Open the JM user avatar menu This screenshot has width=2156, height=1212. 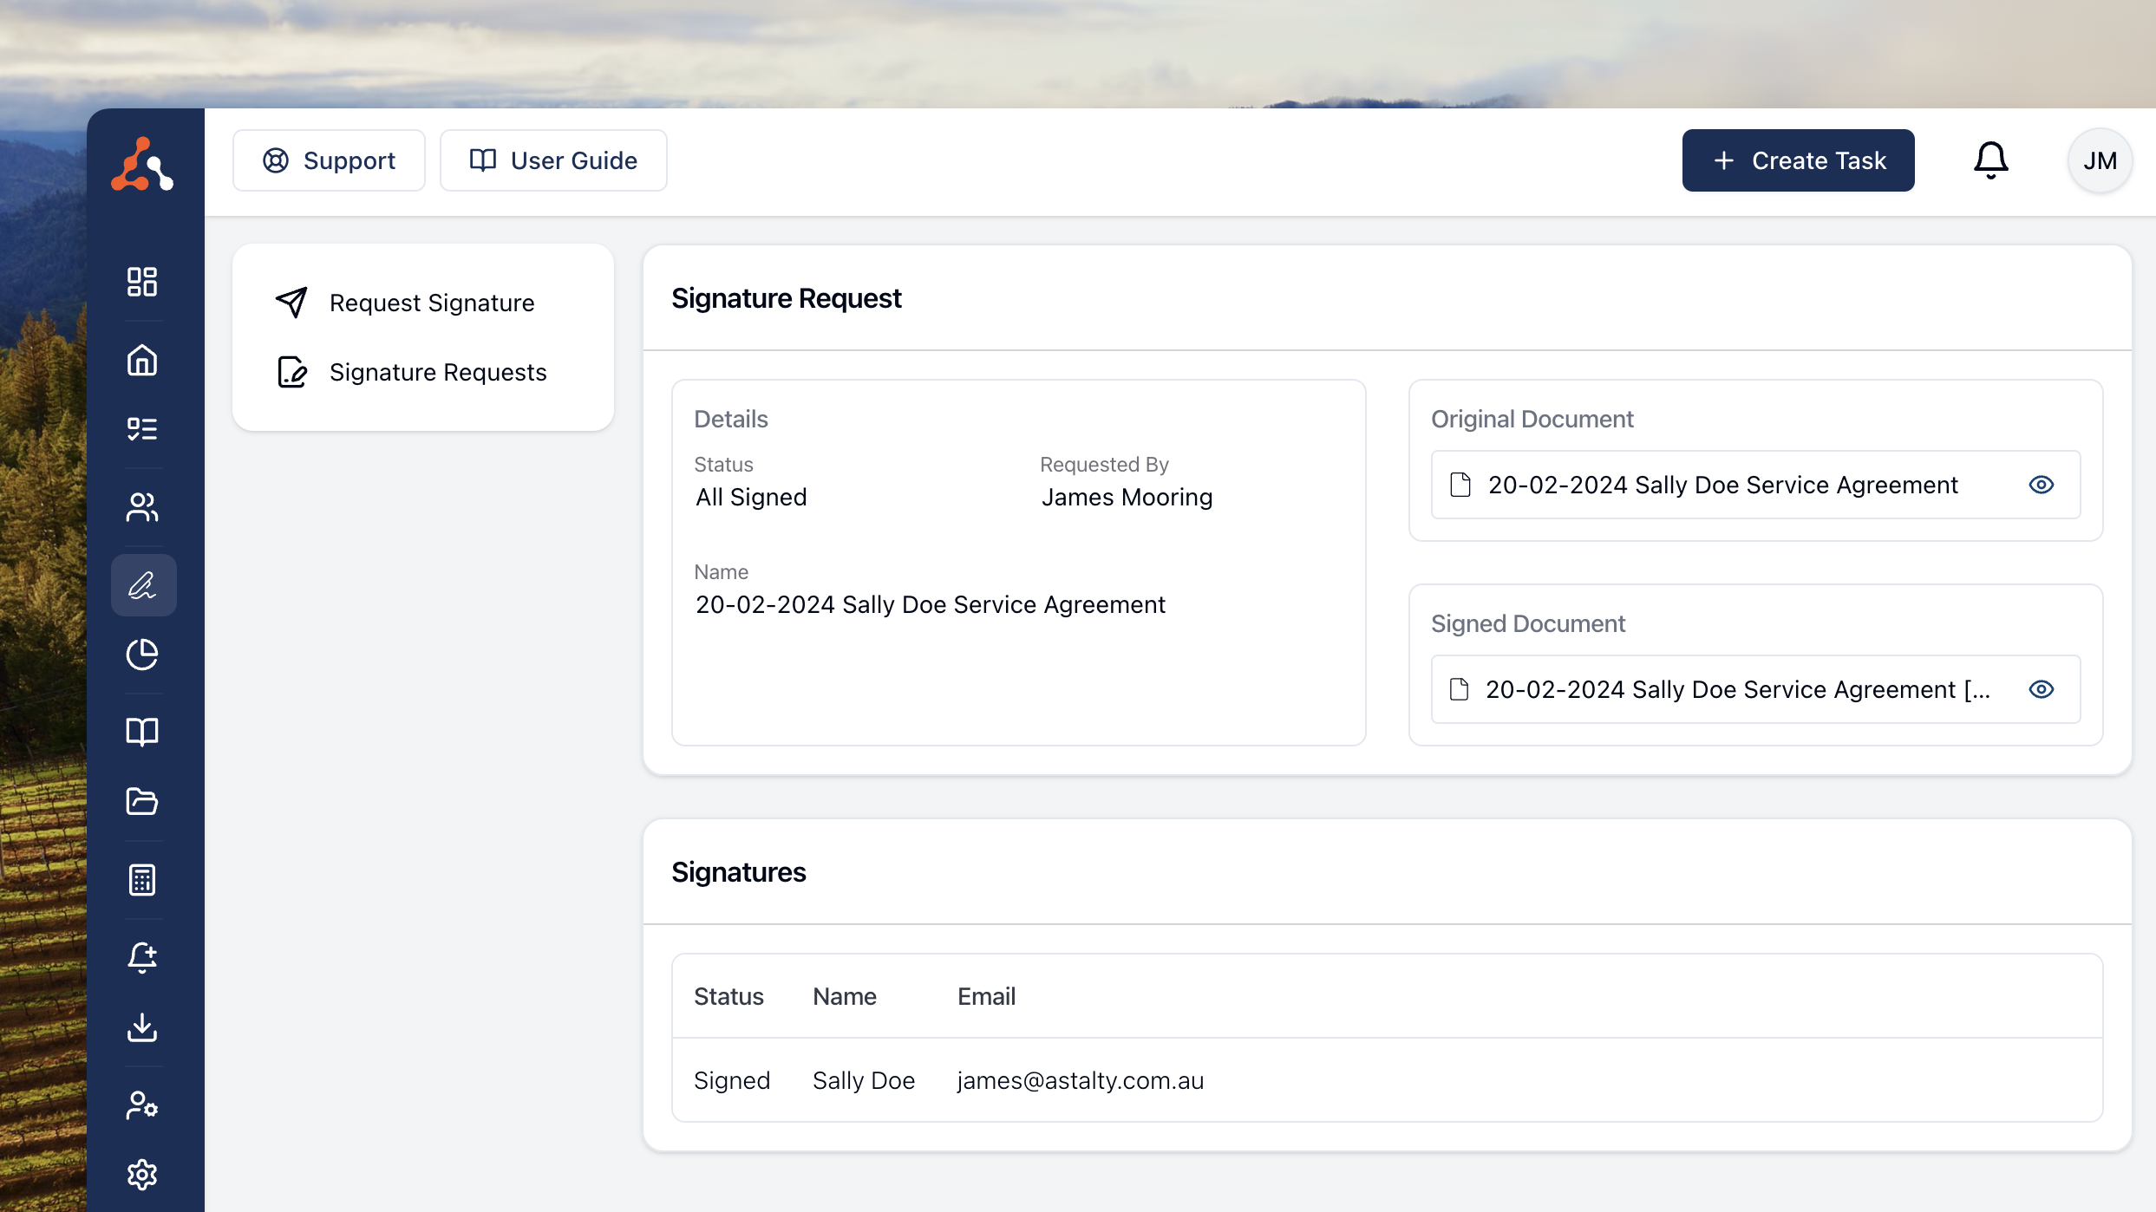click(2100, 160)
